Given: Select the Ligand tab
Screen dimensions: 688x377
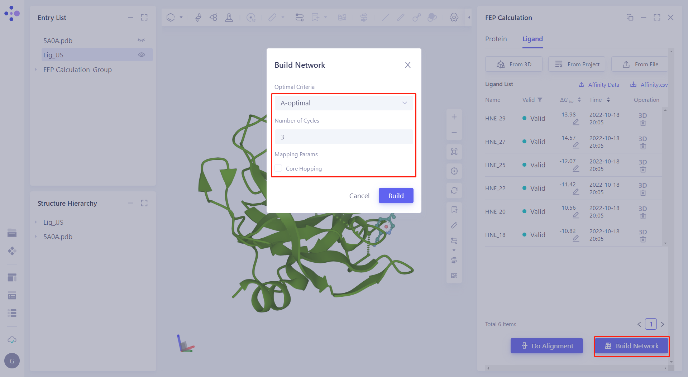Looking at the screenshot, I should tap(532, 39).
